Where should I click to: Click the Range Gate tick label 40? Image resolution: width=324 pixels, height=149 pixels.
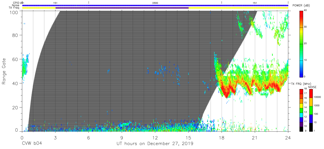(15, 83)
